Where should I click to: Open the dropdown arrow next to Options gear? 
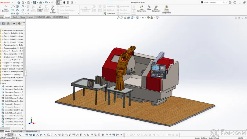point(75,2)
